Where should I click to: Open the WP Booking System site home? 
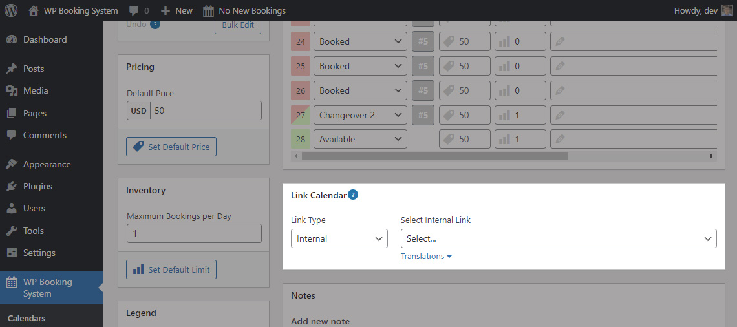click(x=73, y=10)
